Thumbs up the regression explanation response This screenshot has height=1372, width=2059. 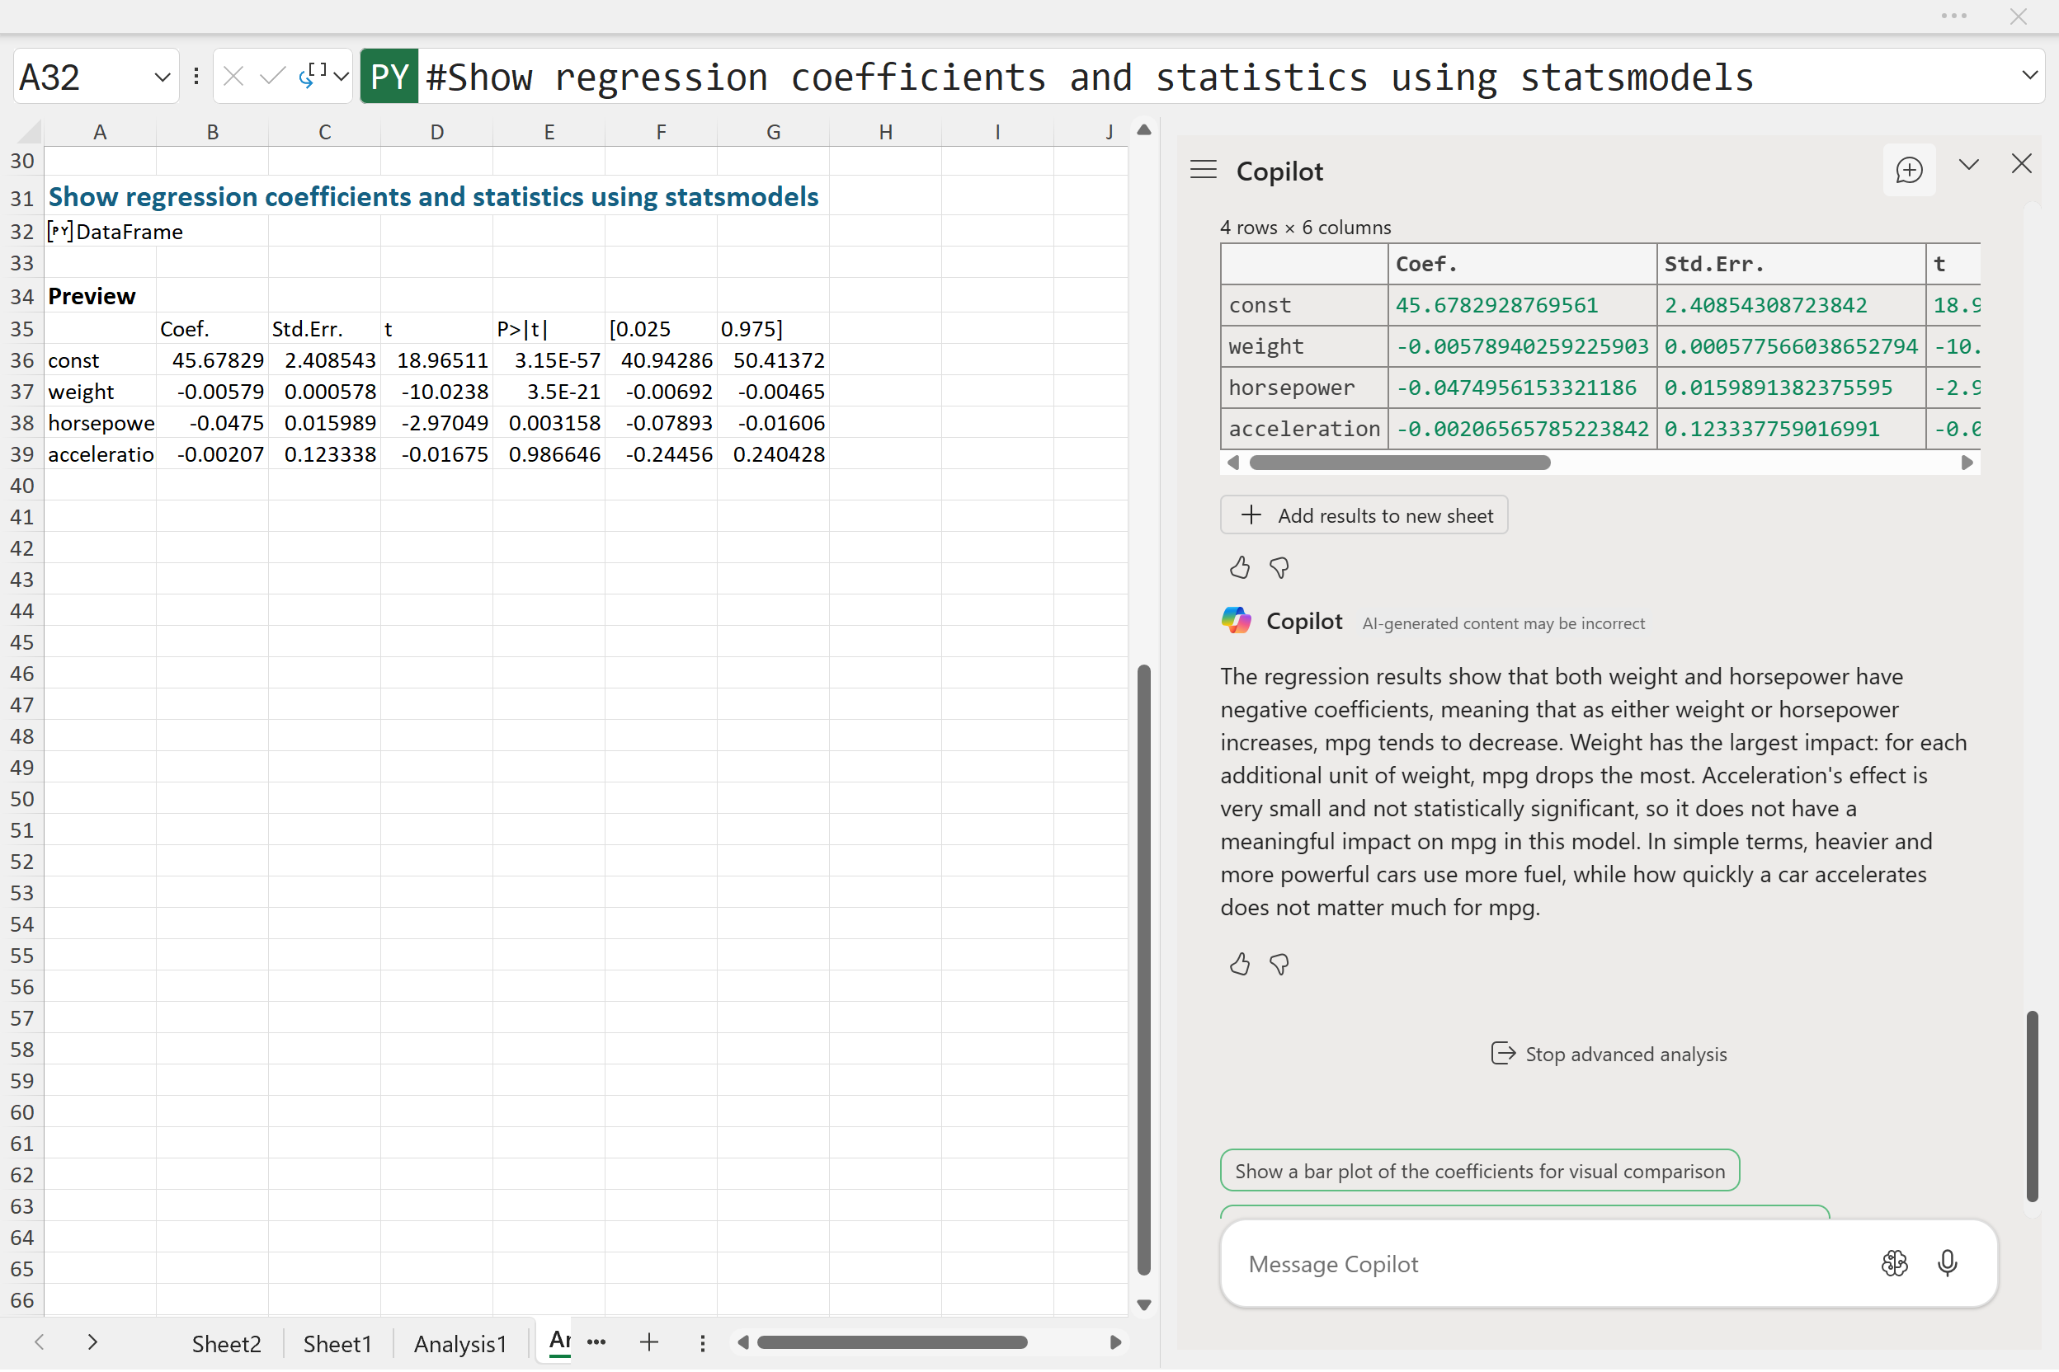pyautogui.click(x=1240, y=964)
